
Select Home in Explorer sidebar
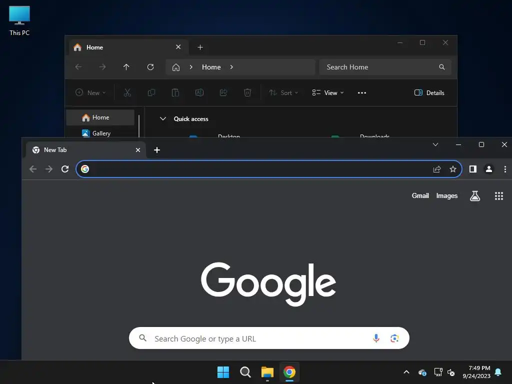point(100,117)
